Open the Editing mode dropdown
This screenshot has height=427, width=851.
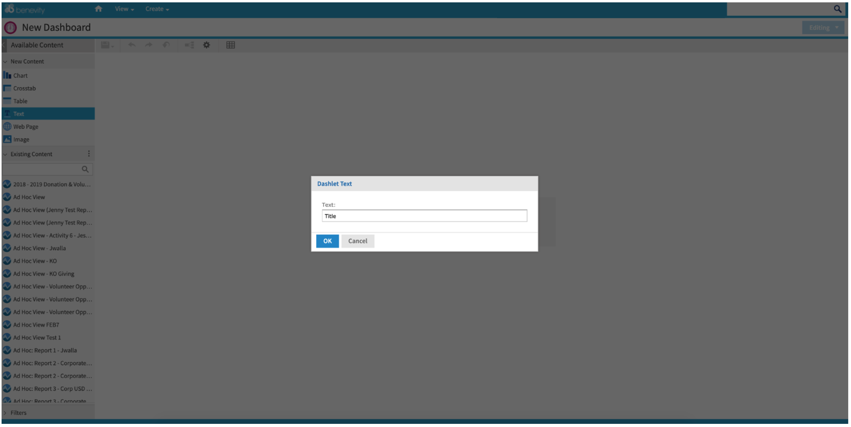pos(823,28)
